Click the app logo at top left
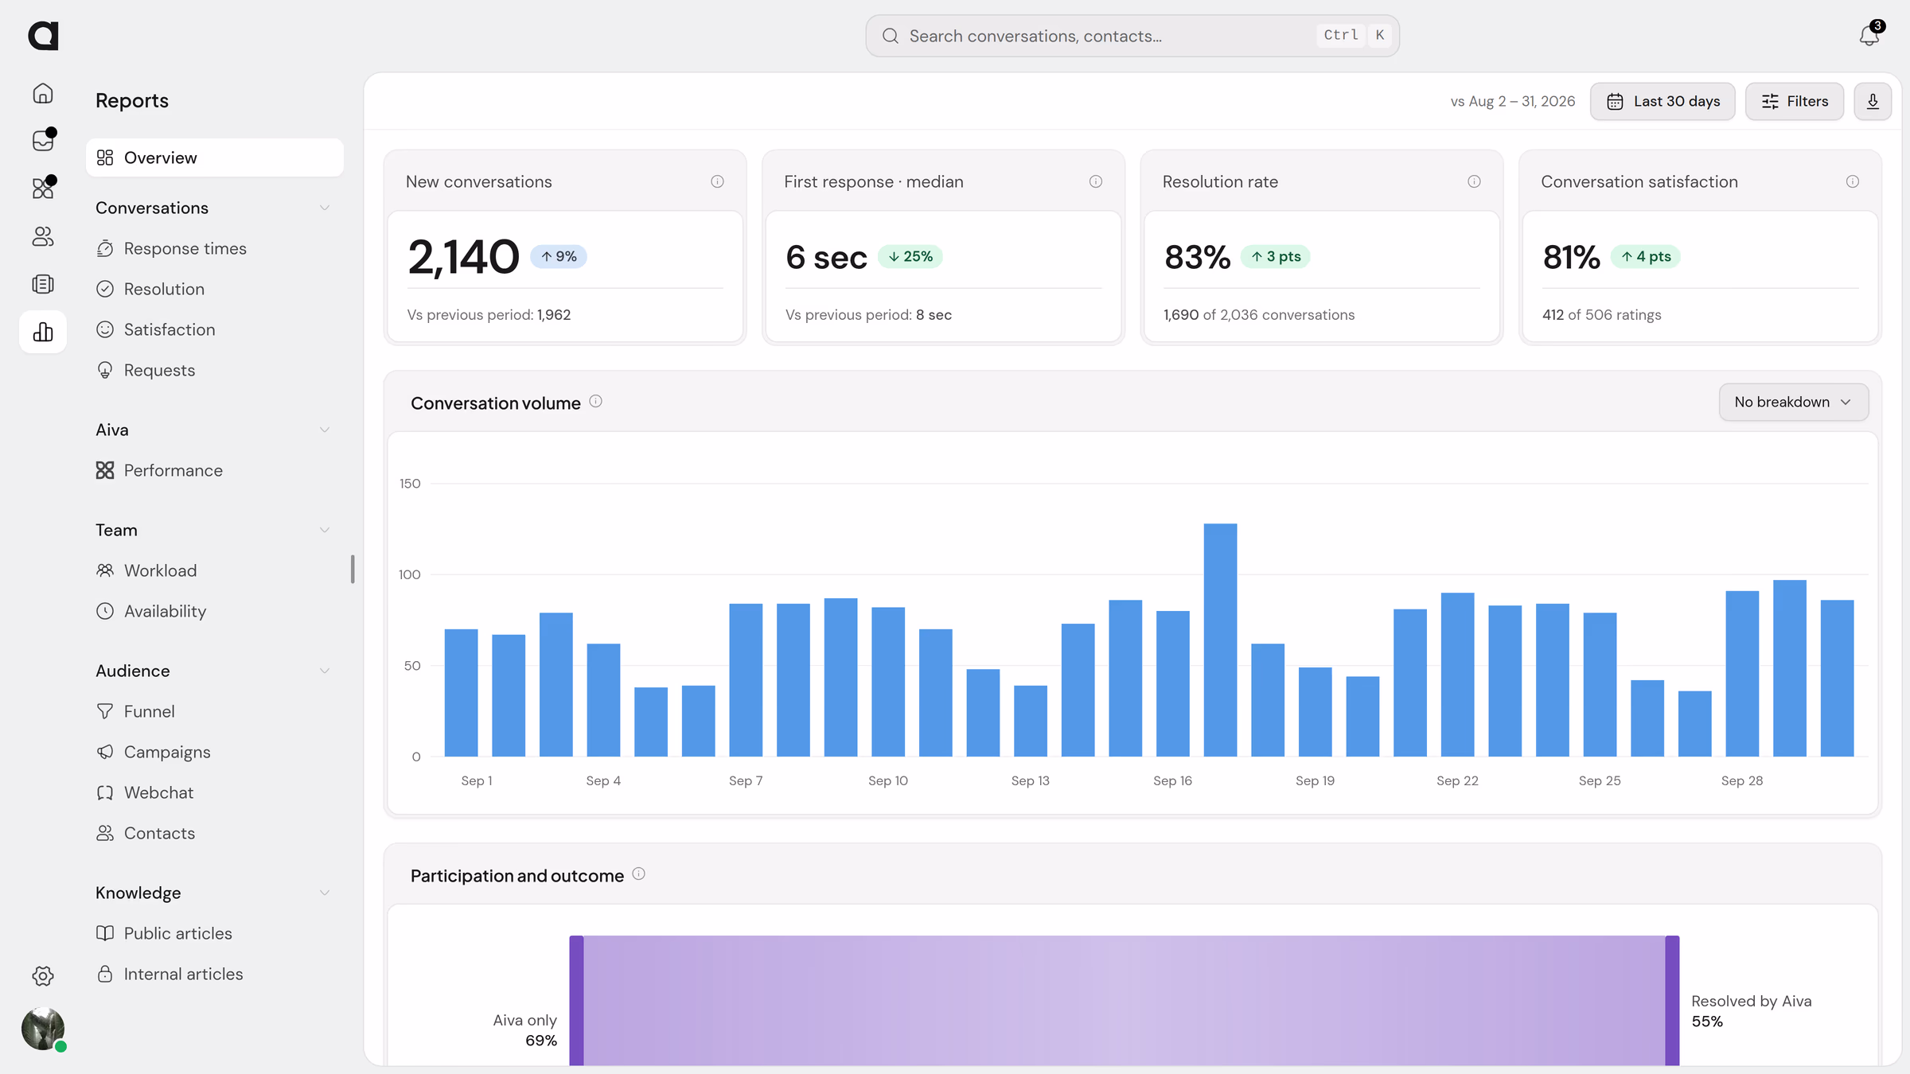The width and height of the screenshot is (1910, 1074). tap(43, 36)
